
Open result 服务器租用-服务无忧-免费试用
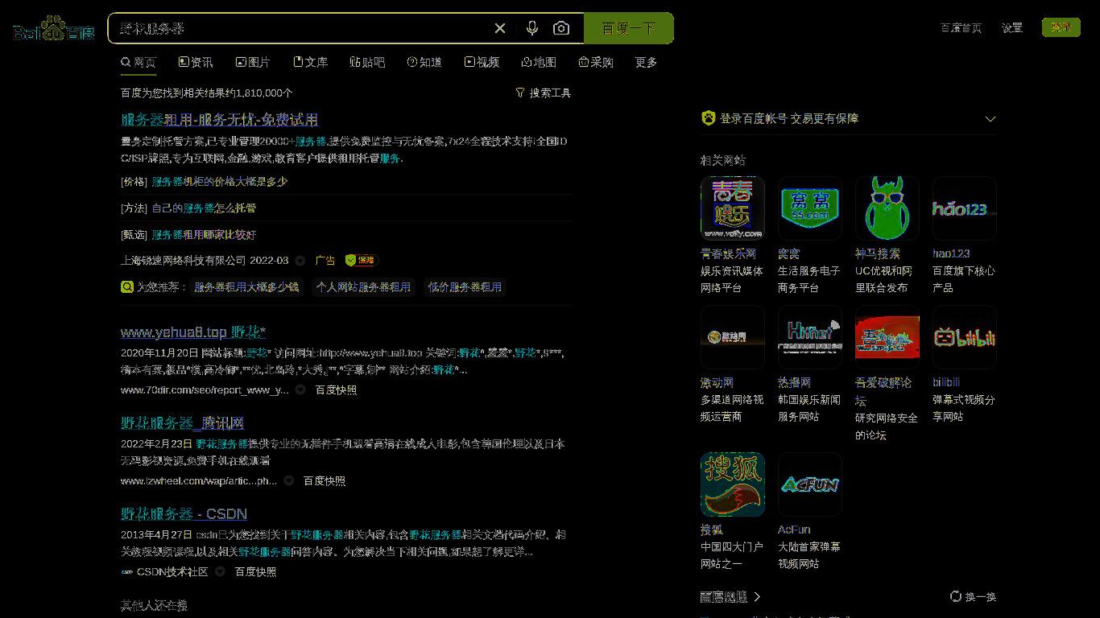tap(219, 119)
